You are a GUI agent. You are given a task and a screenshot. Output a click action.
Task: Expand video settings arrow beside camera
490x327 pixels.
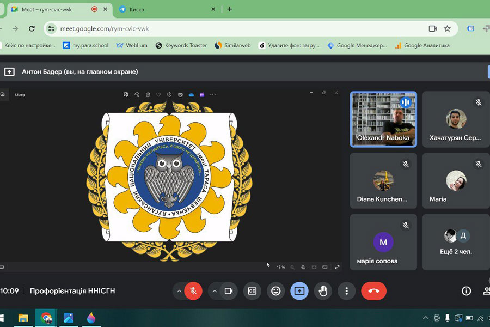point(215,291)
